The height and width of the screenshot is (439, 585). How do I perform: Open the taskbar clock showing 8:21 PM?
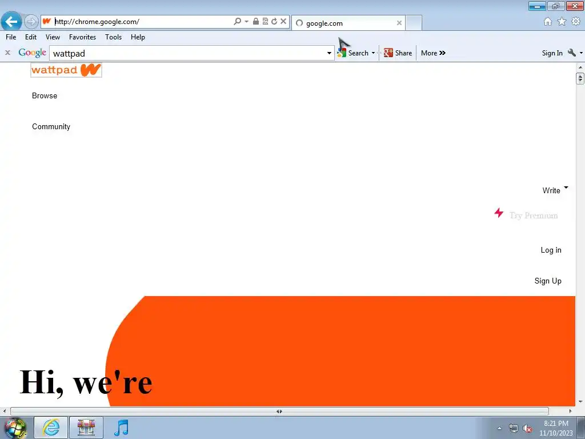pos(556,428)
